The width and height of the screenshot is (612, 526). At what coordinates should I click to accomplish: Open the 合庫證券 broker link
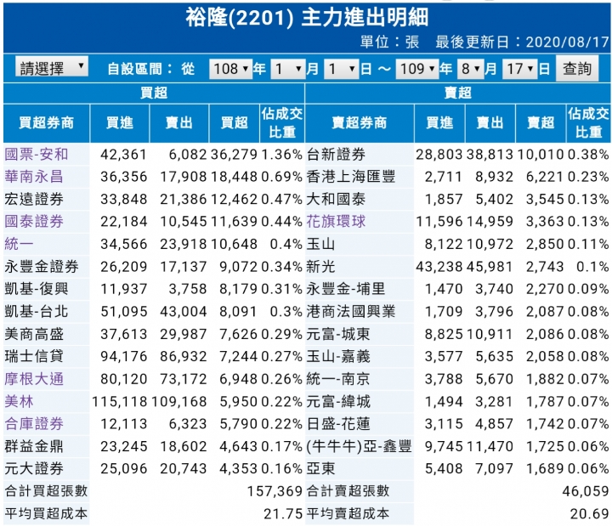tap(33, 424)
